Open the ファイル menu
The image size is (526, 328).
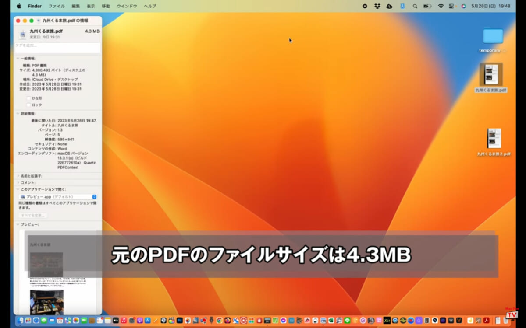point(57,6)
